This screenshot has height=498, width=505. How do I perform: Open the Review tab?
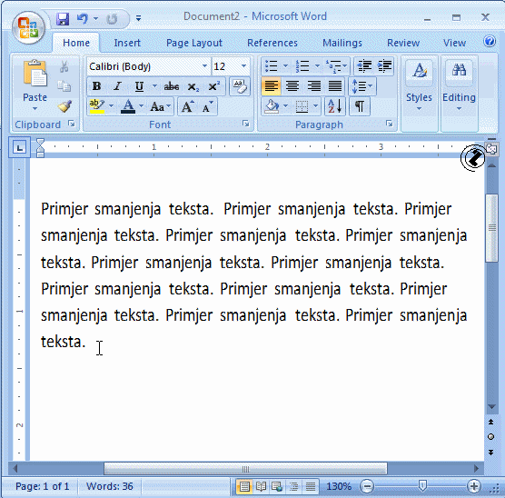point(403,43)
